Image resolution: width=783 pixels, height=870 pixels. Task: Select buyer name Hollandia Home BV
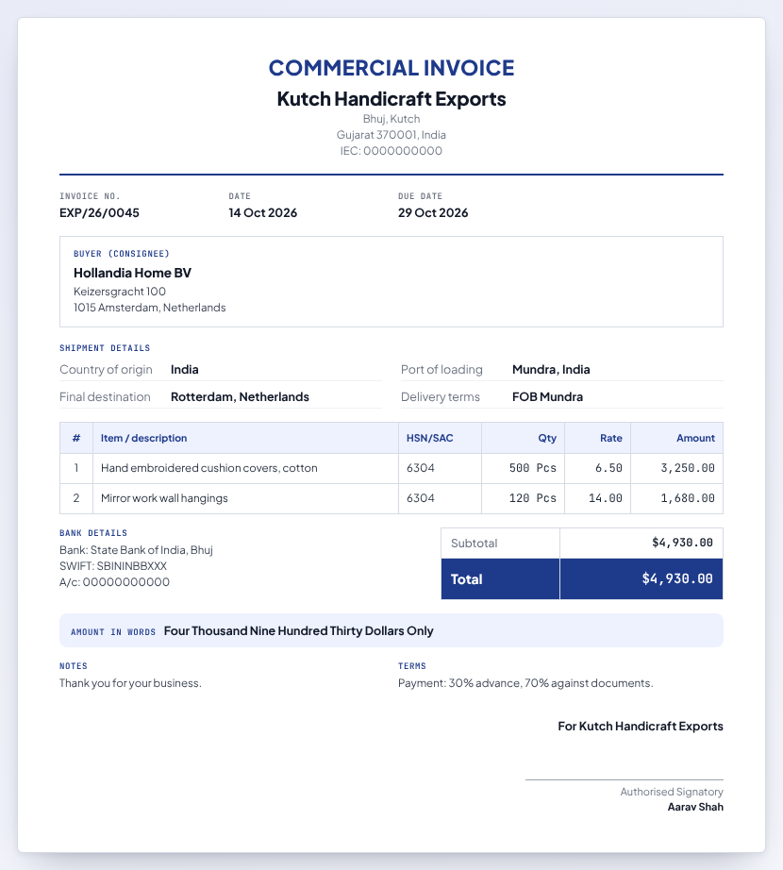pyautogui.click(x=132, y=273)
